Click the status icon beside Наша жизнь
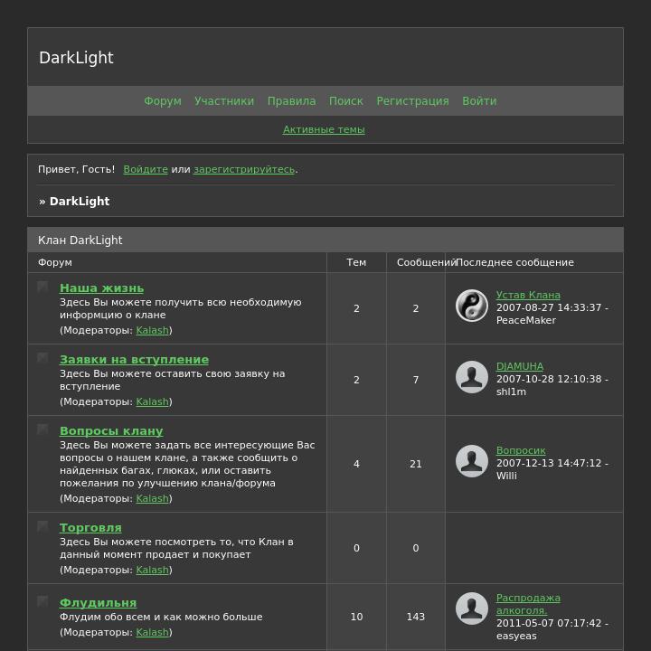The width and height of the screenshot is (651, 651). click(42, 287)
